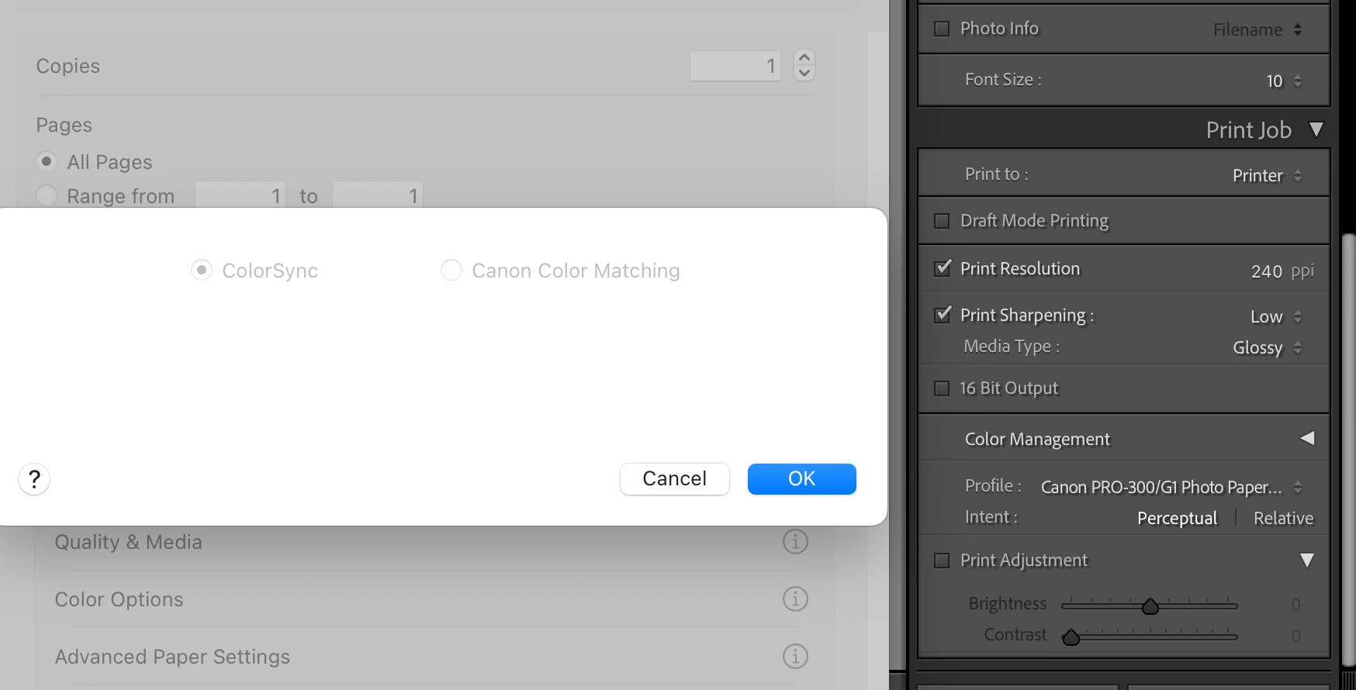The image size is (1356, 690).
Task: Click the Copies number field
Action: click(x=735, y=66)
